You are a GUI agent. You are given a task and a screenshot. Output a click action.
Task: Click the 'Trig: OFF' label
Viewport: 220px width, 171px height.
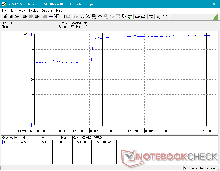coord(7,23)
